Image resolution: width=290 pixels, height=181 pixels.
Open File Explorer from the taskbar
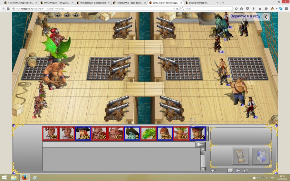point(14,178)
